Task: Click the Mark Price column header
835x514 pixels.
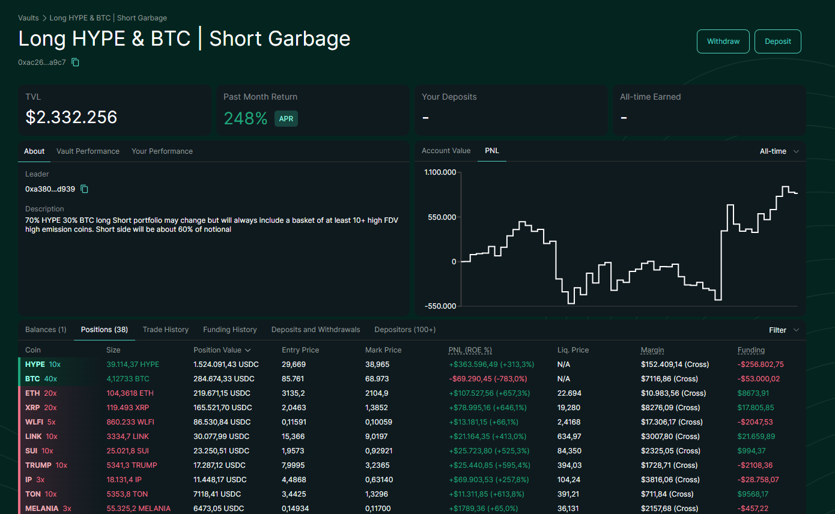Action: [x=383, y=350]
